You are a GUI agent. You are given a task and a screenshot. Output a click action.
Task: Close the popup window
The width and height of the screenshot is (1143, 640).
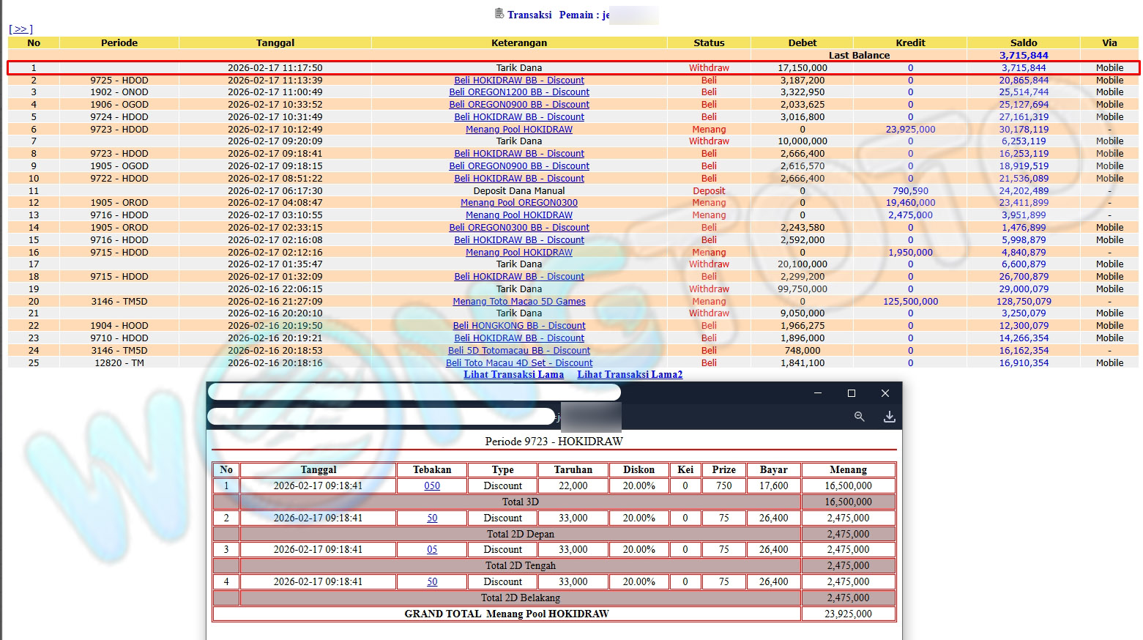click(885, 393)
